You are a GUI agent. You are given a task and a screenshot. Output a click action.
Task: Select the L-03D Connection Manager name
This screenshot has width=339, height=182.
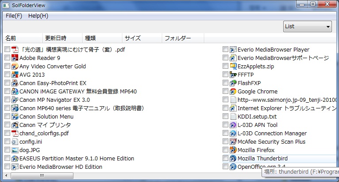(x=272, y=134)
